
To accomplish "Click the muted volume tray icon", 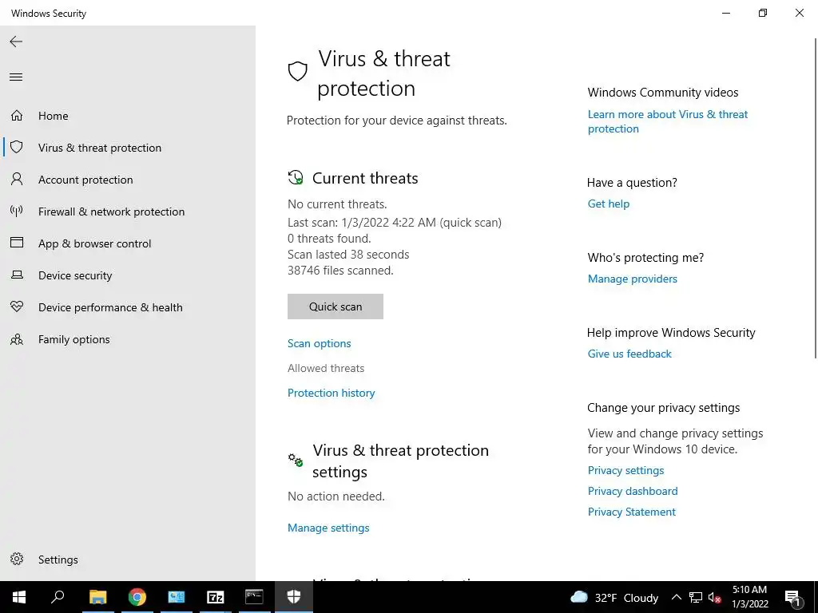I will [x=715, y=598].
